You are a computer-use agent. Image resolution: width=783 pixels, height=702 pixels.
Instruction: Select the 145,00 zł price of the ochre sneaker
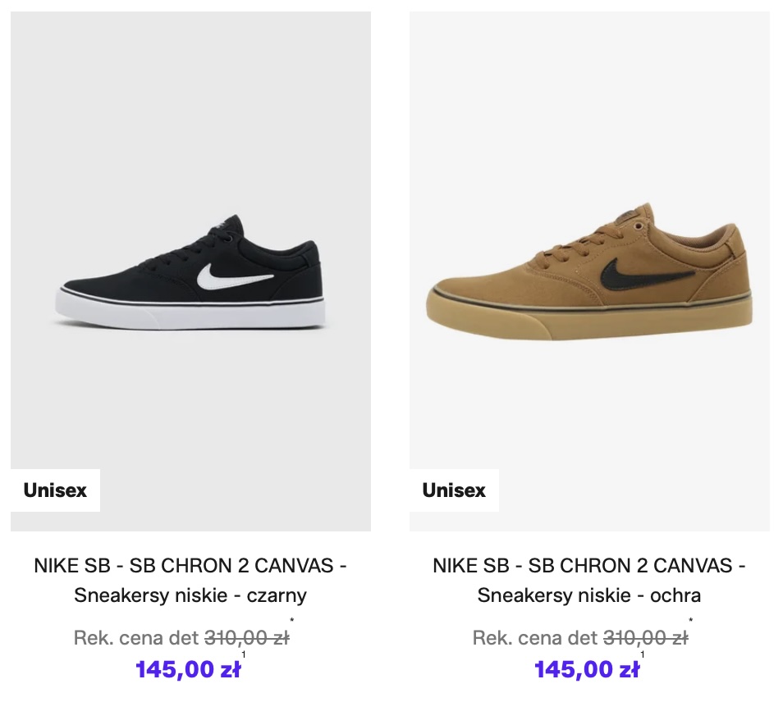pos(587,669)
